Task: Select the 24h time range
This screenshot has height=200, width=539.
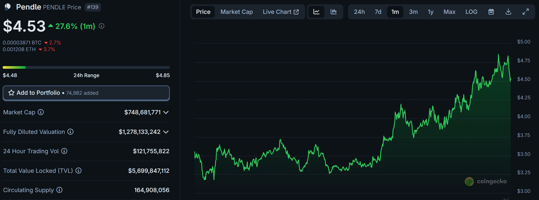Action: (359, 12)
